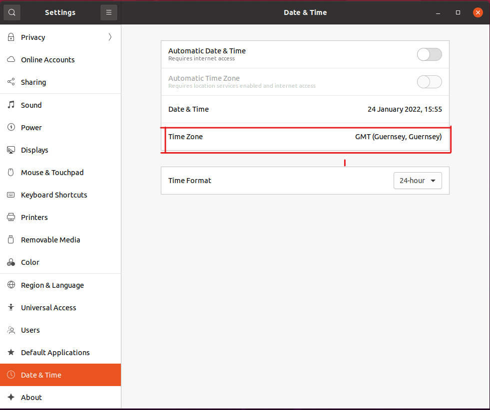
Task: Toggle the Automatic Time Zone switch
Action: 429,82
